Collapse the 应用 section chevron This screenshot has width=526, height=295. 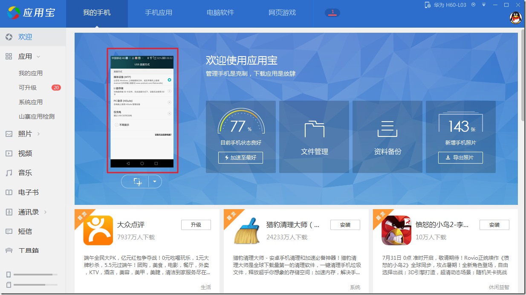pos(38,57)
